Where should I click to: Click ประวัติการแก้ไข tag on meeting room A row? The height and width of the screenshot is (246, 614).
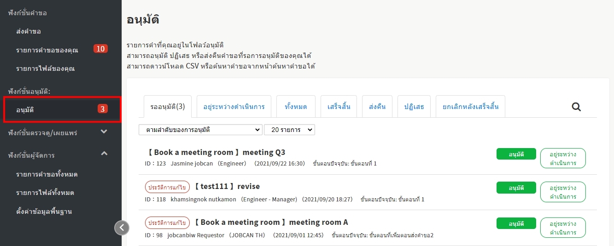167,223
